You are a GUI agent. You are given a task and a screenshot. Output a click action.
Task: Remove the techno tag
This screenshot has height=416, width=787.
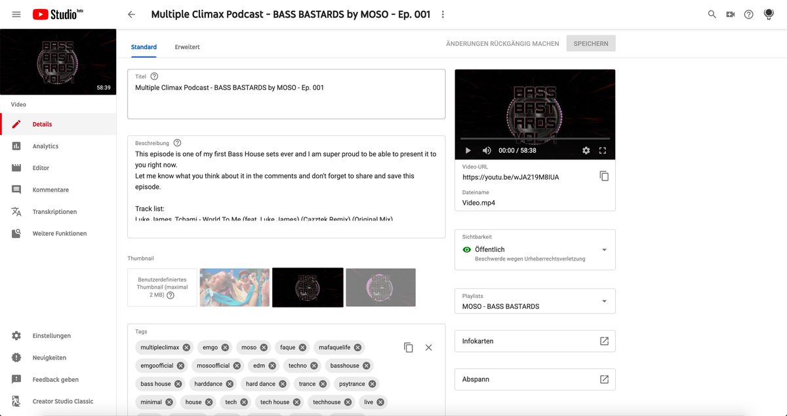coord(314,365)
